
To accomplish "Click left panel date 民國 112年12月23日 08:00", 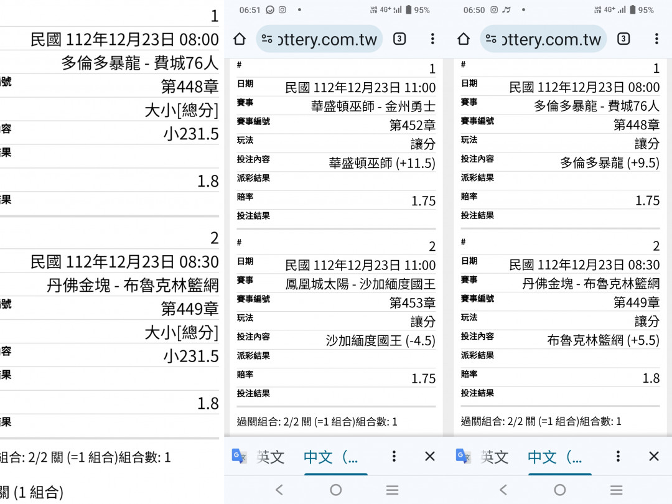I will [x=124, y=39].
